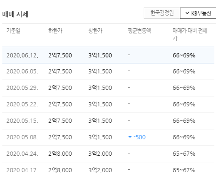Click 3억2,000 in the 2020.04.17. row
The image size is (220, 176).
coord(100,170)
